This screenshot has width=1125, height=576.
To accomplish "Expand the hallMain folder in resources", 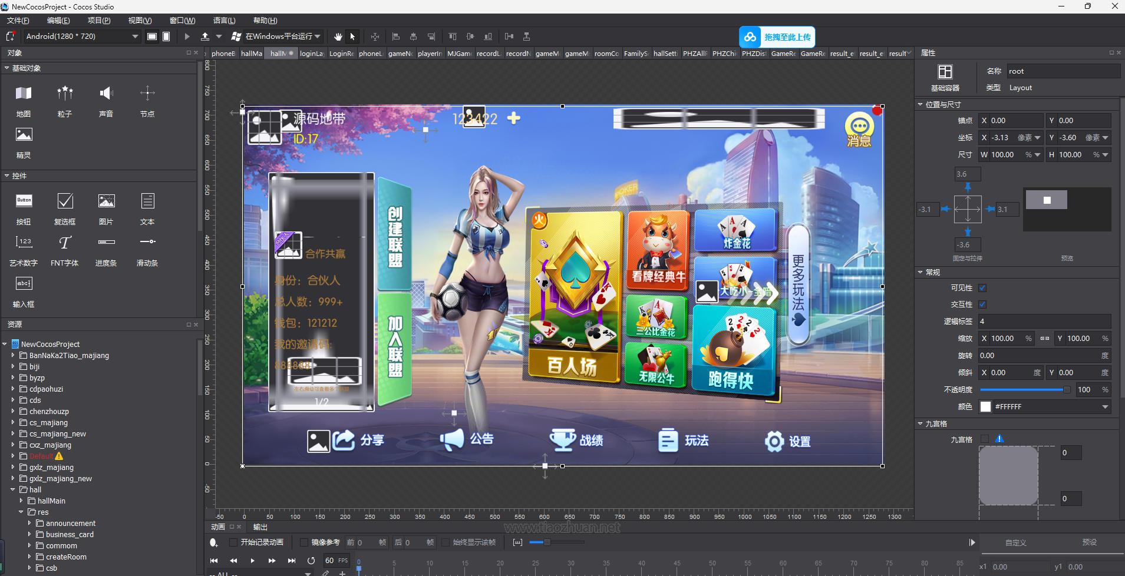I will coord(22,501).
